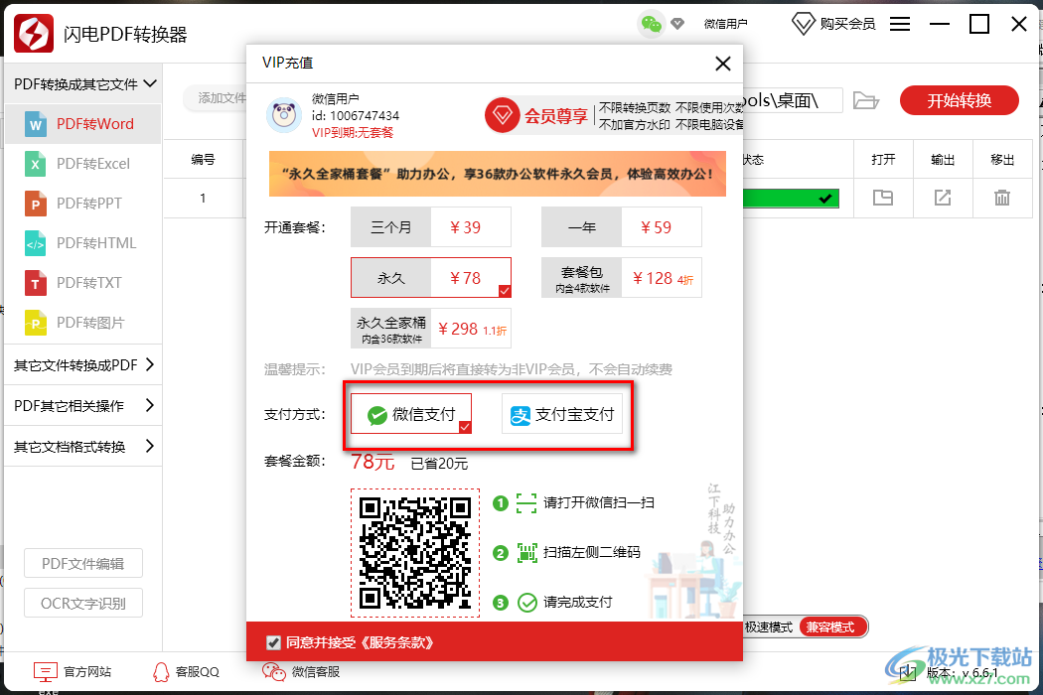Click the open-file icon in row 1

point(883,198)
